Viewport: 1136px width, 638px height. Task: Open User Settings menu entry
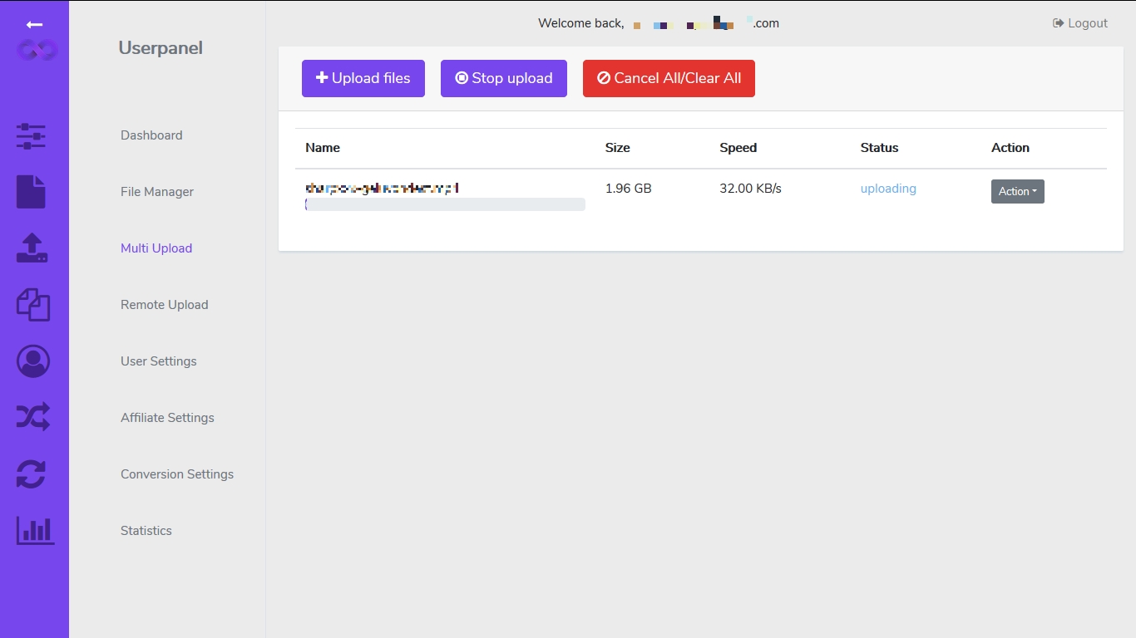point(159,361)
